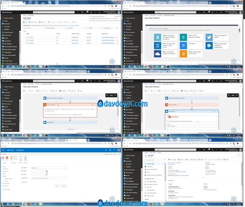Click the red Cancel icon in SharePoint ribbon
Image resolution: width=245 pixels, height=207 pixels.
pos(7,158)
